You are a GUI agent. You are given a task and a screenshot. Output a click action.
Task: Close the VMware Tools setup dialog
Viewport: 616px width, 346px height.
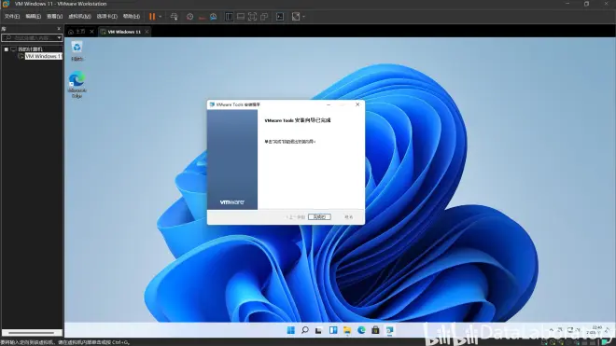357,104
